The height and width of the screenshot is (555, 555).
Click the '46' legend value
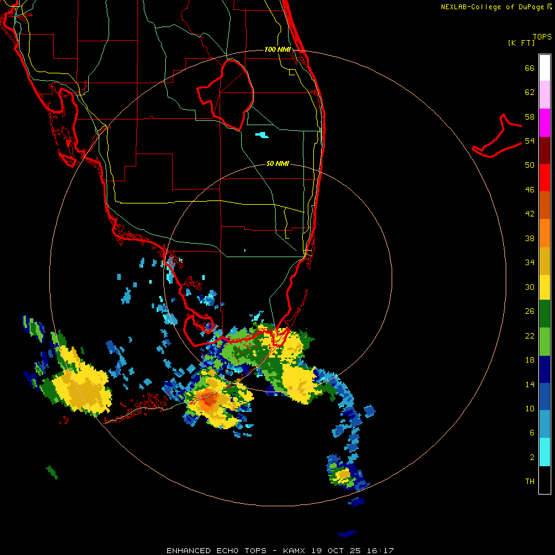coord(530,190)
